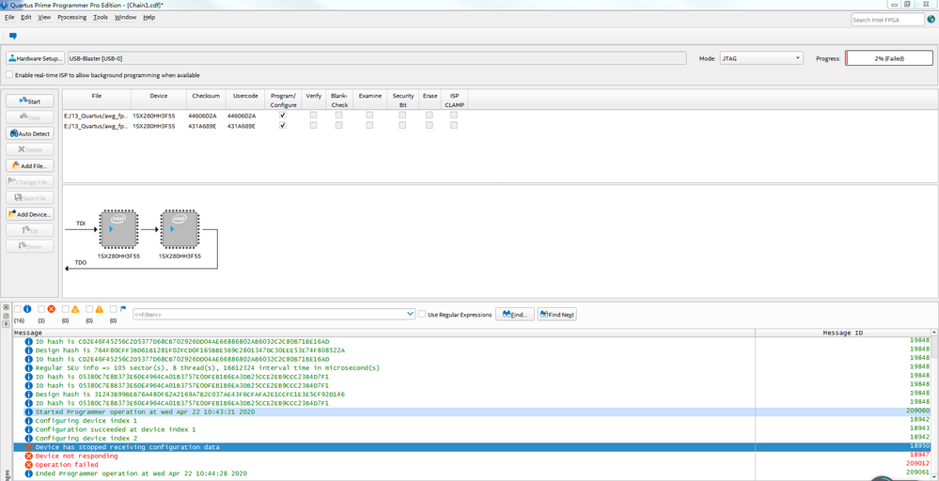Click the blue info message filter icon

28,309
